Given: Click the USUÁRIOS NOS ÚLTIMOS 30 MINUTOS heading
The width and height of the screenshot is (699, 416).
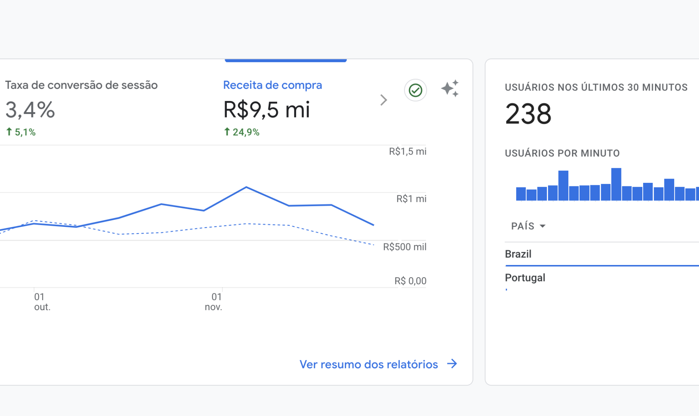Looking at the screenshot, I should 596,87.
